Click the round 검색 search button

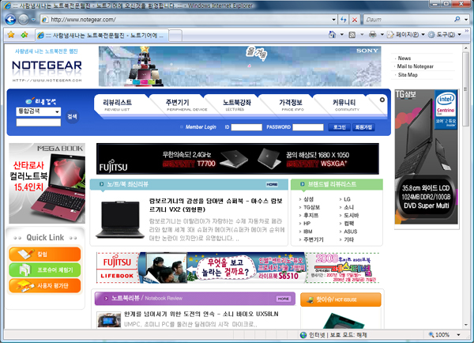click(x=72, y=117)
